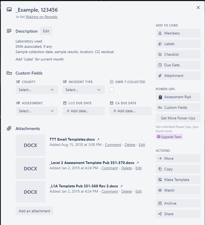This screenshot has width=205, height=225.
Task: Open the Incident Type dropdown
Action: coord(84,90)
